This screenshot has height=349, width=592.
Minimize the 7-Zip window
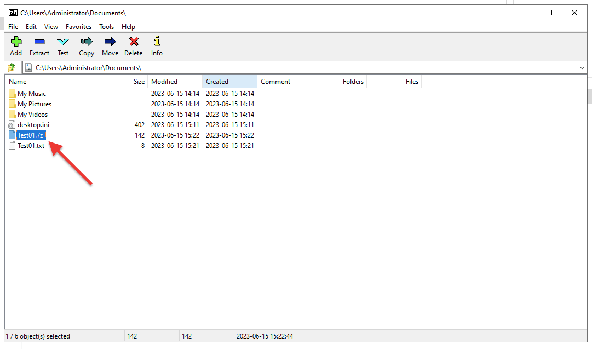[525, 13]
